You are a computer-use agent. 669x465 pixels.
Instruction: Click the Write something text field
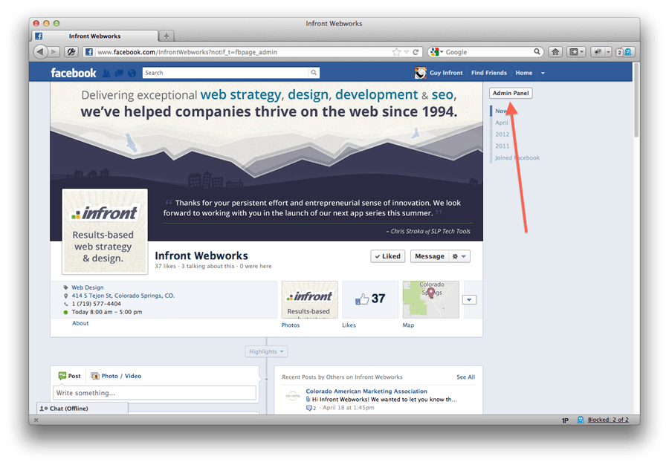point(154,393)
